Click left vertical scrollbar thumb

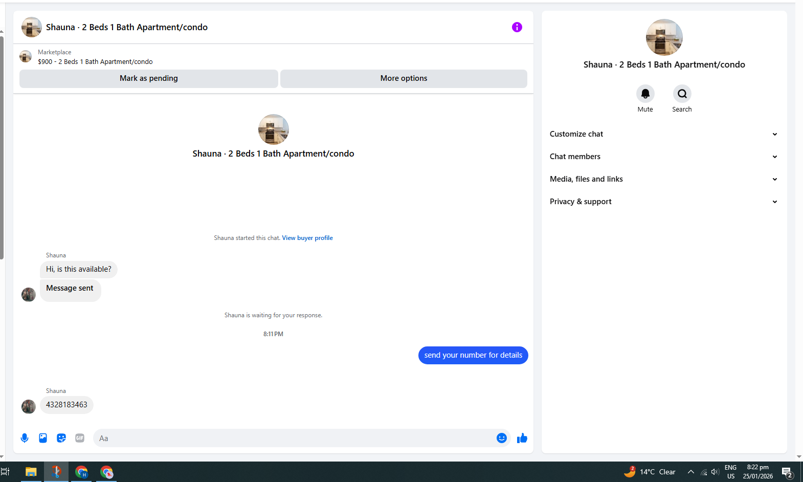(2, 148)
